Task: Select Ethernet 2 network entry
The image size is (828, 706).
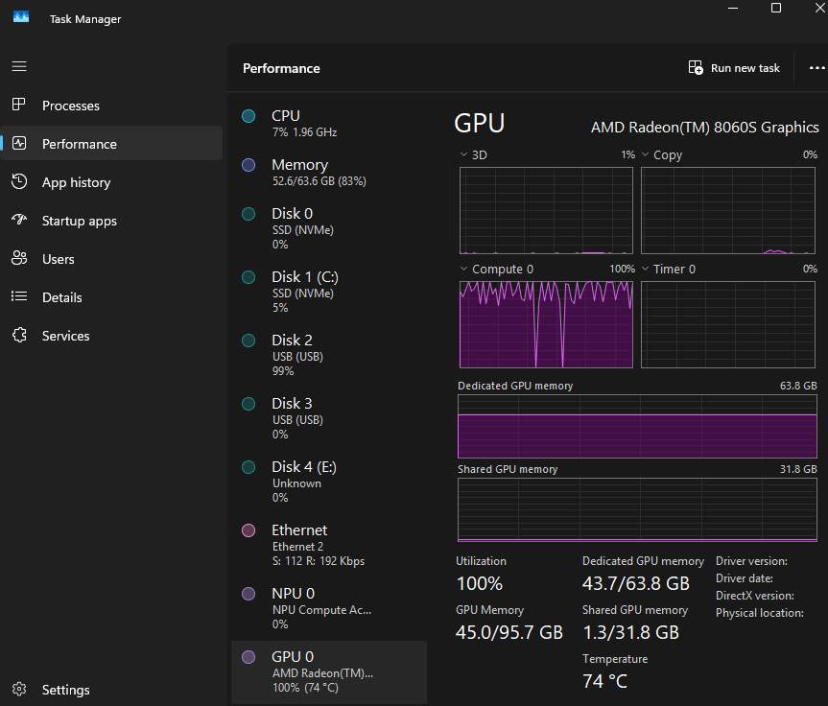Action: tap(329, 545)
